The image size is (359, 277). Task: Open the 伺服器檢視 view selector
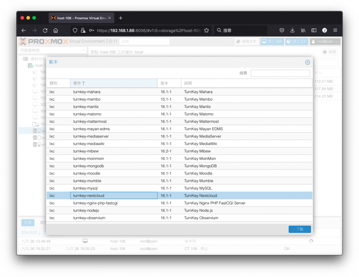[53, 50]
